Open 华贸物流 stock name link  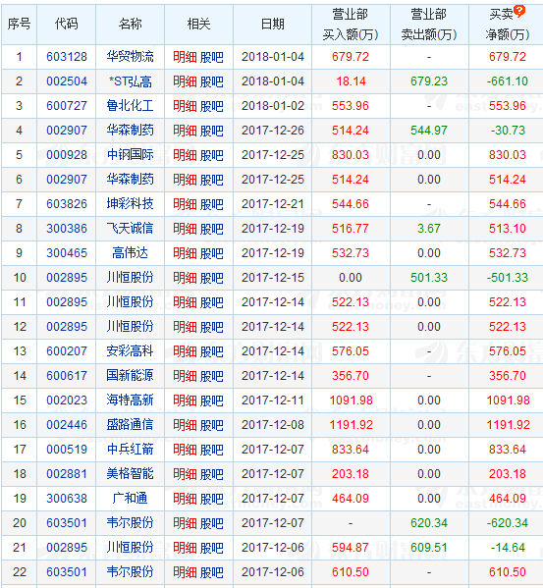pyautogui.click(x=130, y=57)
